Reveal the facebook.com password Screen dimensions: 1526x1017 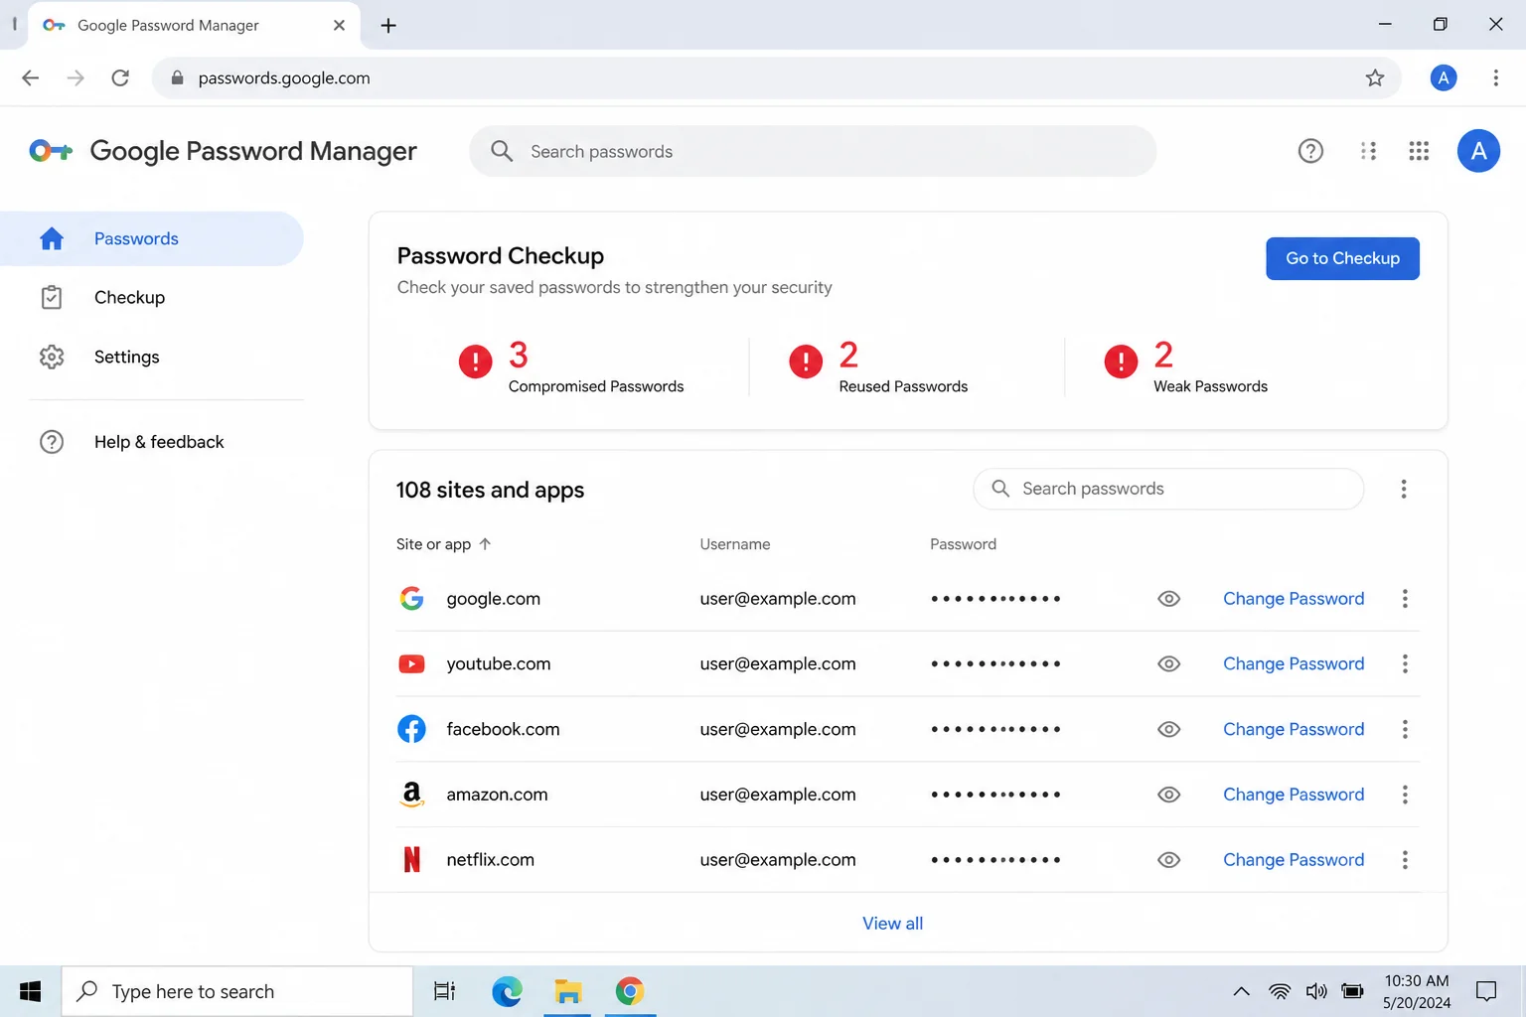(x=1169, y=729)
